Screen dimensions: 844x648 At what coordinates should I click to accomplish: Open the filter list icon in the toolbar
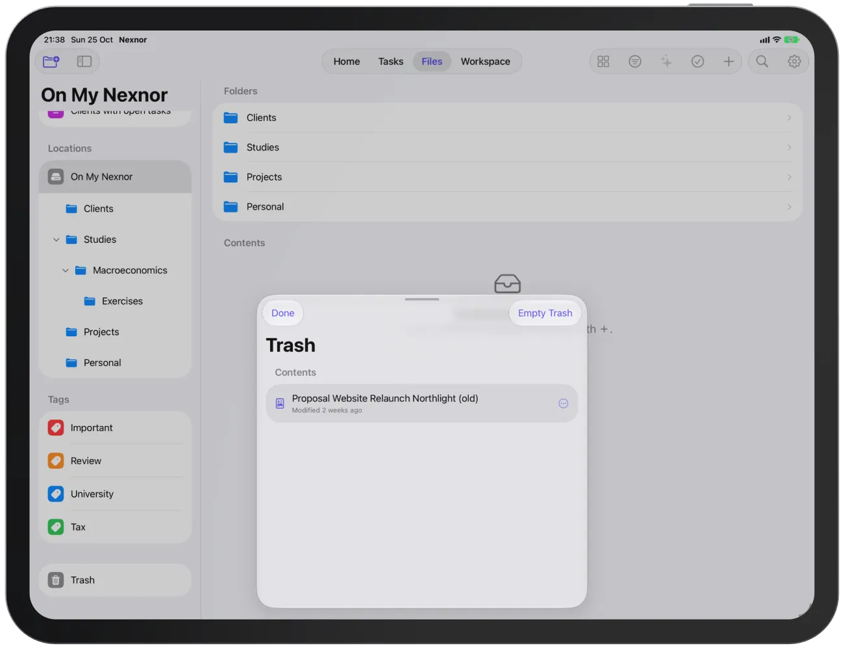635,62
